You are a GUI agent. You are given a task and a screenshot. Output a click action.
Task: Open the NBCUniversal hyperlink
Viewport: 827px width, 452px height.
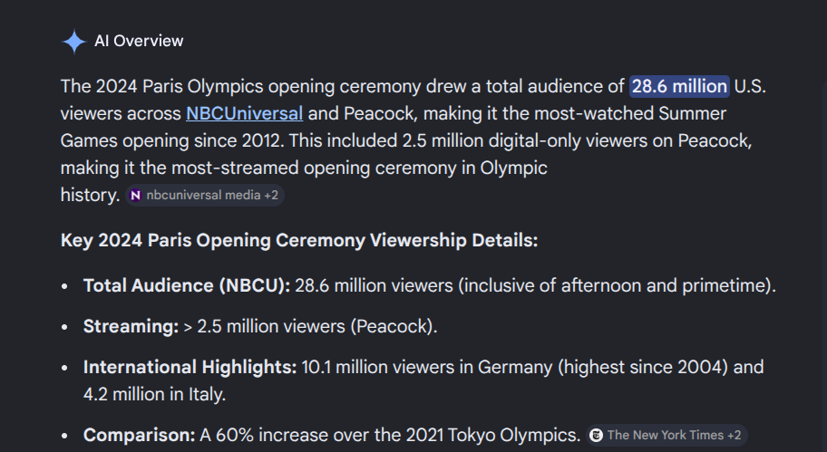click(x=244, y=114)
